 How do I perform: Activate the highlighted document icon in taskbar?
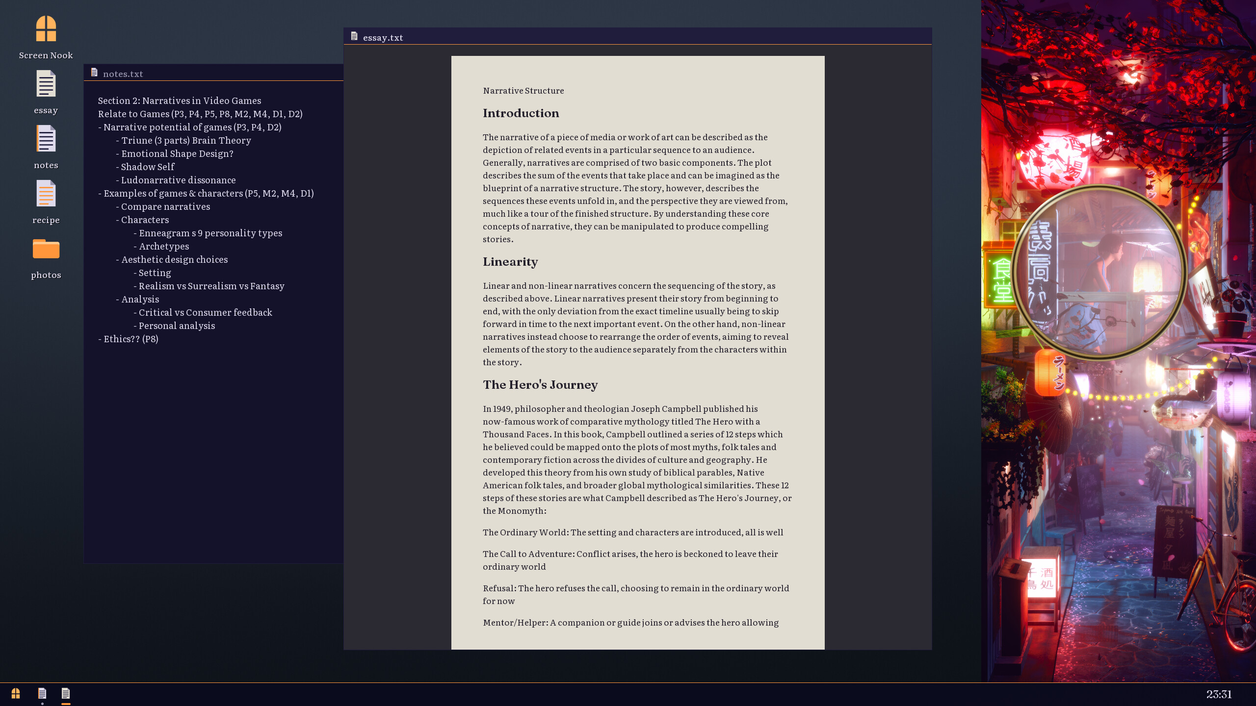66,693
